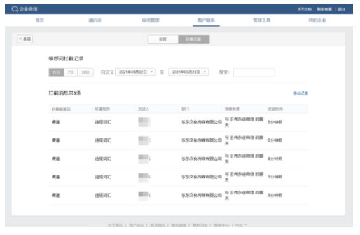Click the 导出记录 link

[301, 93]
